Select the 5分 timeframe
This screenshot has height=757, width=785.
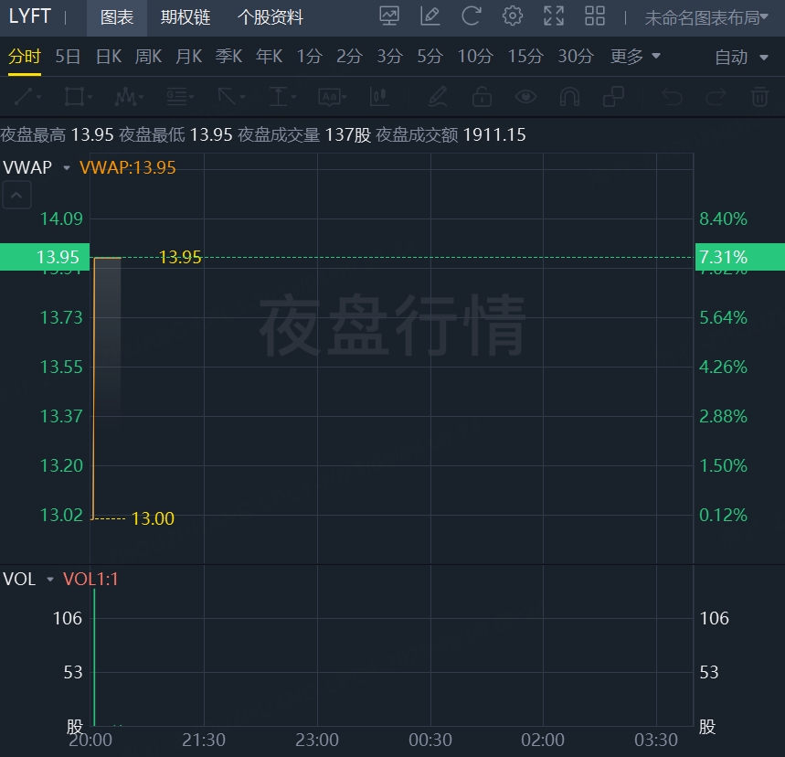430,56
